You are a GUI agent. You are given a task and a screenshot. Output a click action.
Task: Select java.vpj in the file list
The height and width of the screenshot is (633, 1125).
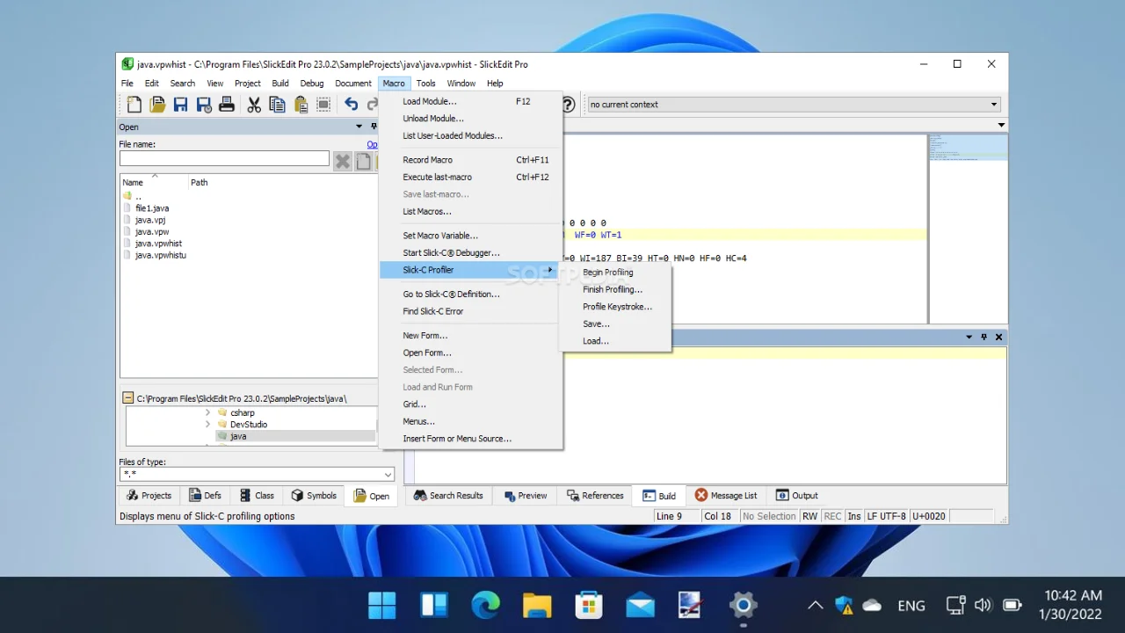(x=150, y=220)
